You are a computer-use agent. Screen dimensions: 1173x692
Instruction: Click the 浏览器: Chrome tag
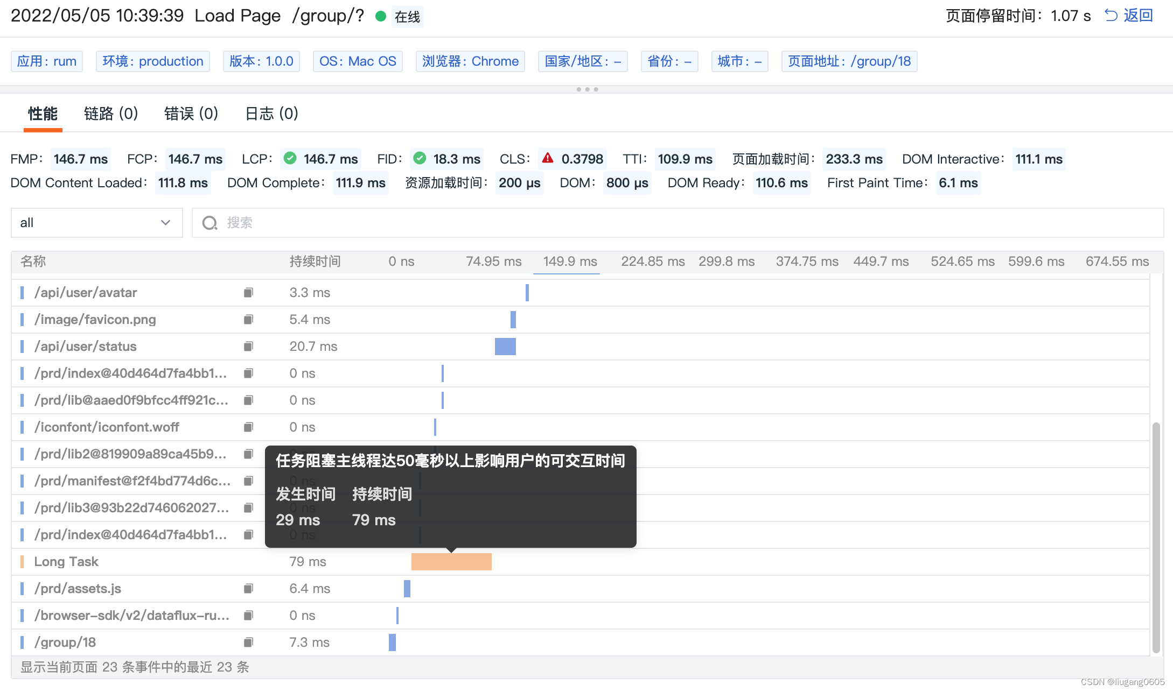[470, 61]
